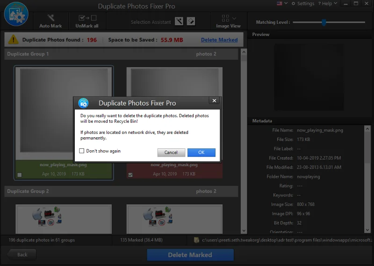Click "196 duplicate photos in 61 groups" text
The height and width of the screenshot is (266, 374).
click(42, 240)
